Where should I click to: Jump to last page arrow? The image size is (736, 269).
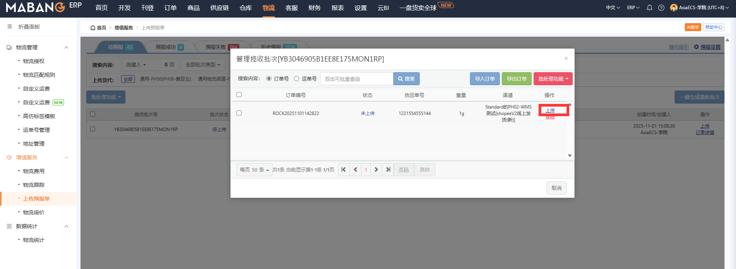pyautogui.click(x=388, y=170)
